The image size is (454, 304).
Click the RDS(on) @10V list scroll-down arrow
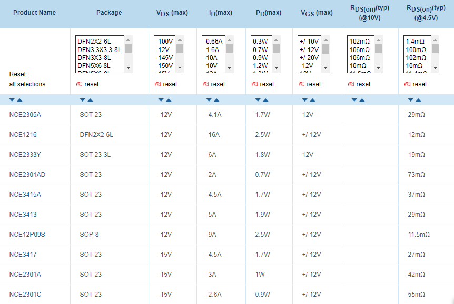(x=379, y=68)
